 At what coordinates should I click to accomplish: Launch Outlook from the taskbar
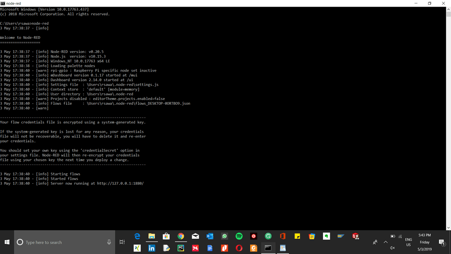click(x=210, y=236)
